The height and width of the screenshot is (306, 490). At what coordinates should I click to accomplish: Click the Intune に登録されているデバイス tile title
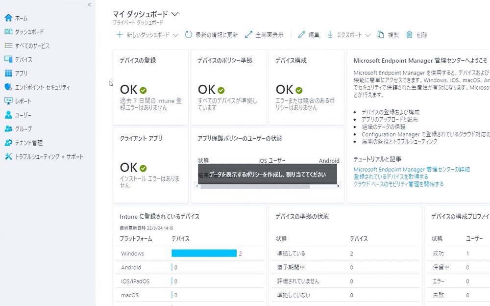click(159, 217)
